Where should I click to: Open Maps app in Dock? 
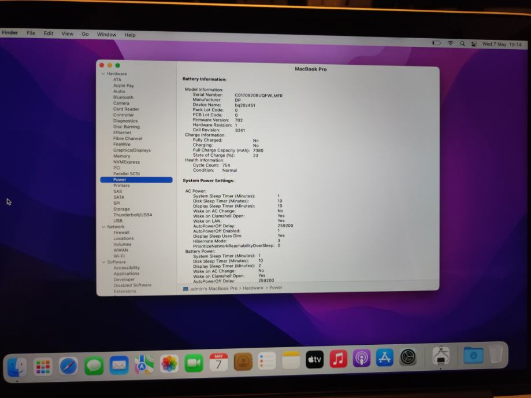pos(144,364)
